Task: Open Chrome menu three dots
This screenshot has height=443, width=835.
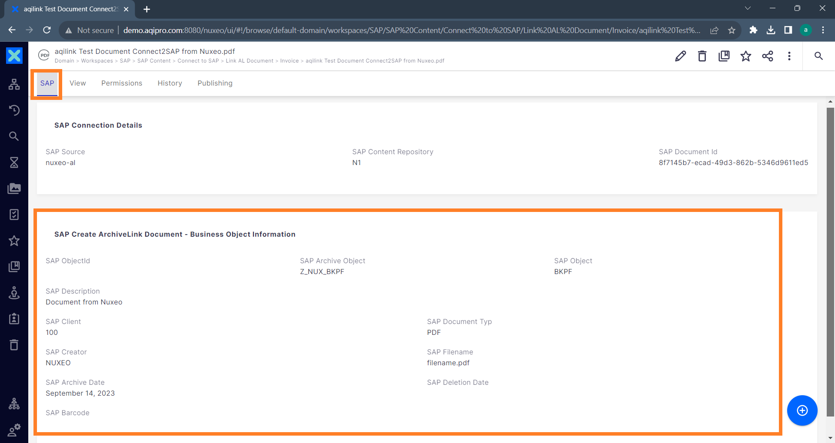Action: [x=823, y=30]
